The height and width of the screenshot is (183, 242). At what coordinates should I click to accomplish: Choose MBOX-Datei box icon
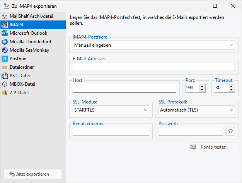tap(5, 84)
